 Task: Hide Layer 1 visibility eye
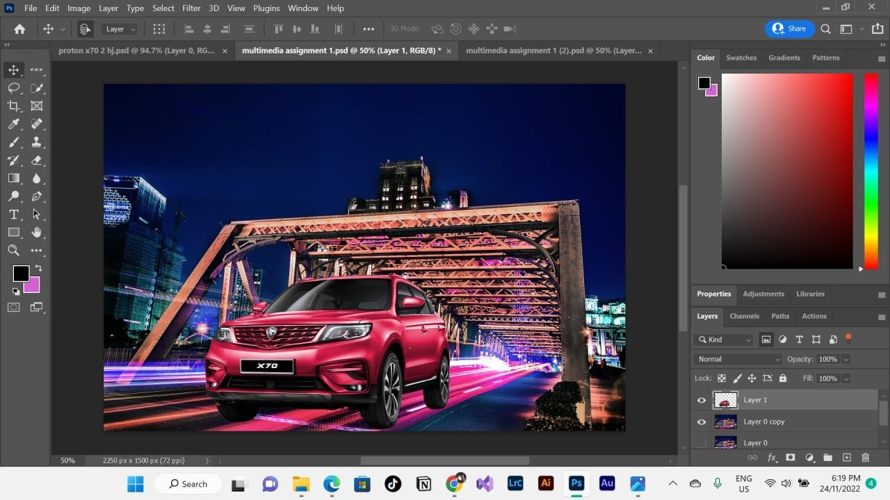701,400
